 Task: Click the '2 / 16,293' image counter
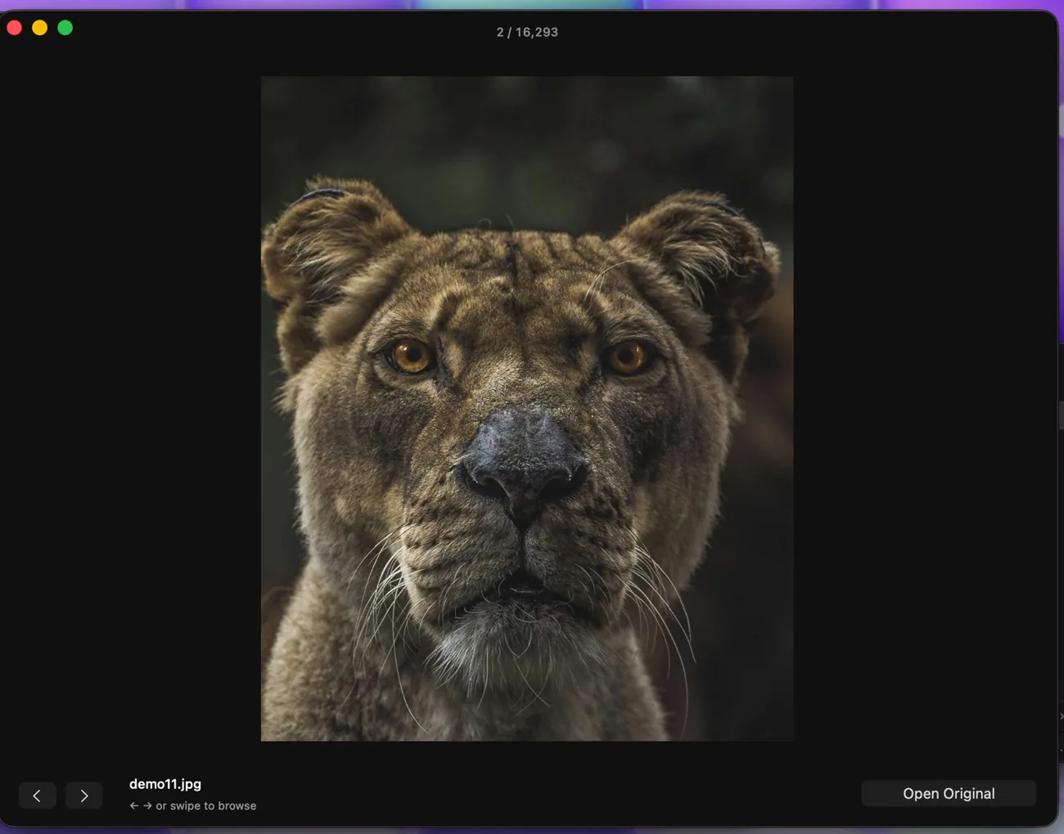tap(527, 32)
